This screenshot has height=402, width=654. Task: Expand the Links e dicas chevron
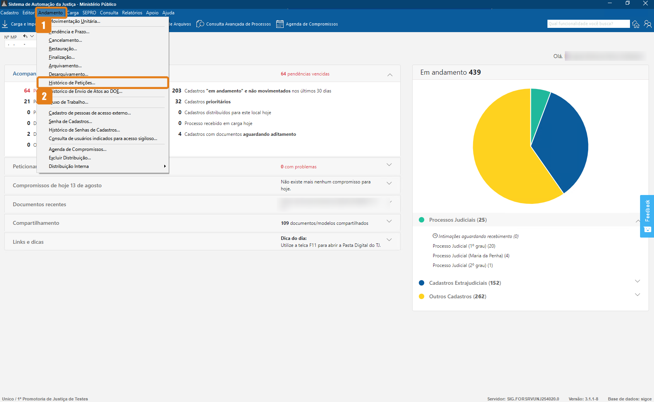coord(389,240)
